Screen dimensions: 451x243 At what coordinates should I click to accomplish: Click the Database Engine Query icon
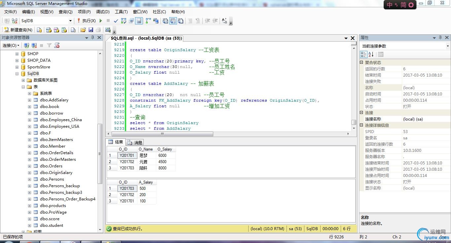coord(39,30)
